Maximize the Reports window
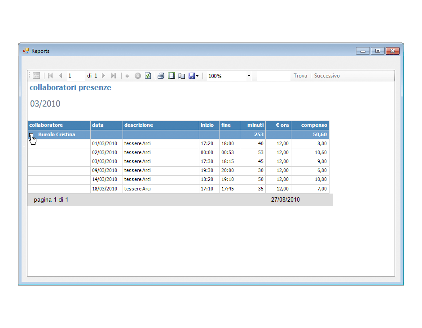This screenshot has width=422, height=328. point(378,51)
